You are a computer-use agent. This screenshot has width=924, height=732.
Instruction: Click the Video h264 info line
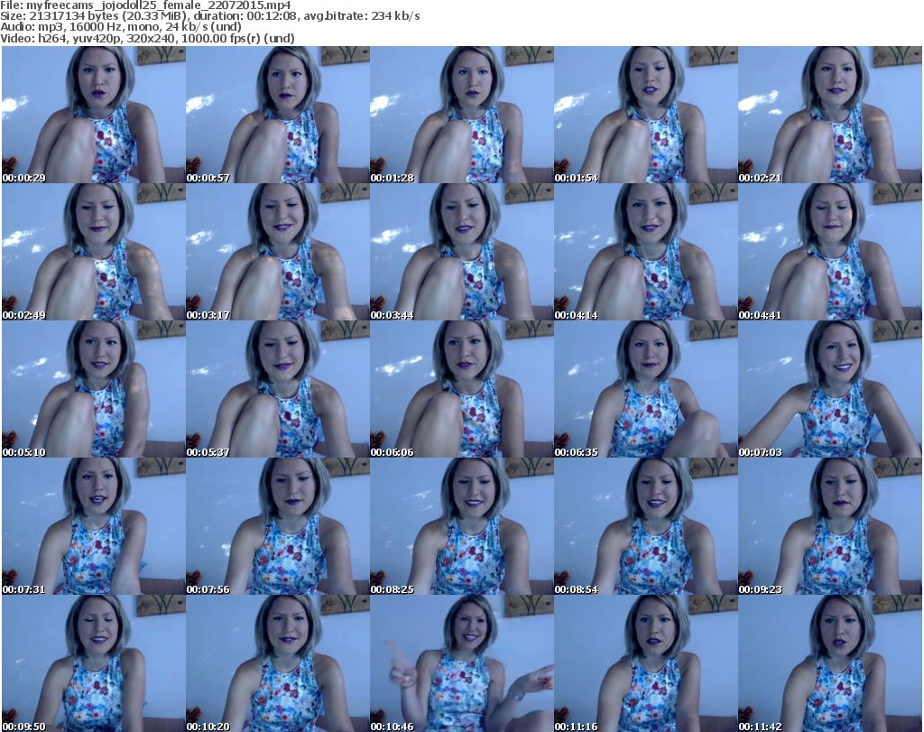[x=147, y=38]
